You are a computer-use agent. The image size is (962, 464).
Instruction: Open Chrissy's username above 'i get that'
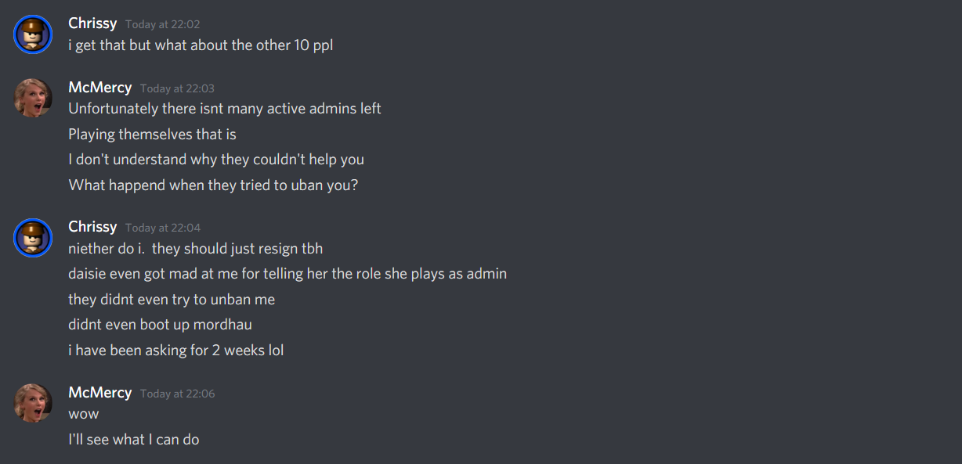[x=92, y=23]
